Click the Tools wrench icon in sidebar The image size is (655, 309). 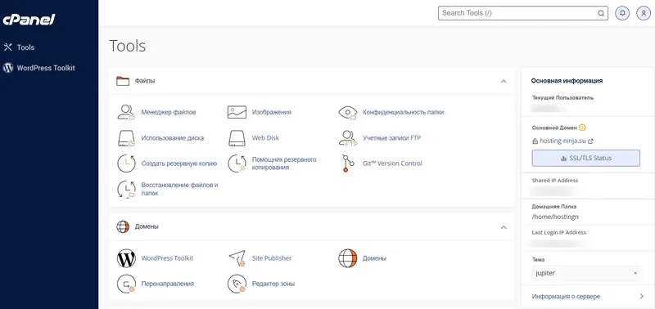point(8,47)
